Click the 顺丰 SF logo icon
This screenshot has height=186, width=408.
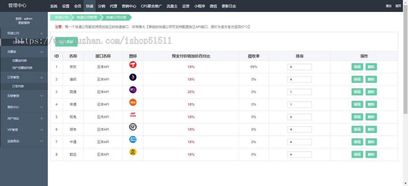coord(133,127)
